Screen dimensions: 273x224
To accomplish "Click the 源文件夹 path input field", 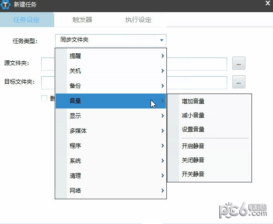I will (134, 64).
